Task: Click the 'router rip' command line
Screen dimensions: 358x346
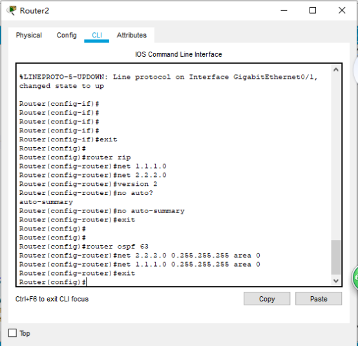Action: pyautogui.click(x=75, y=158)
